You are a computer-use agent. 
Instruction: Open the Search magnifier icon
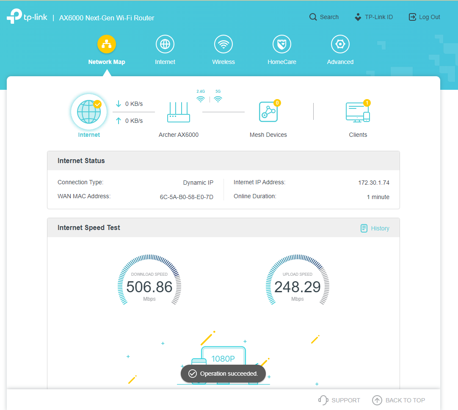tap(313, 17)
